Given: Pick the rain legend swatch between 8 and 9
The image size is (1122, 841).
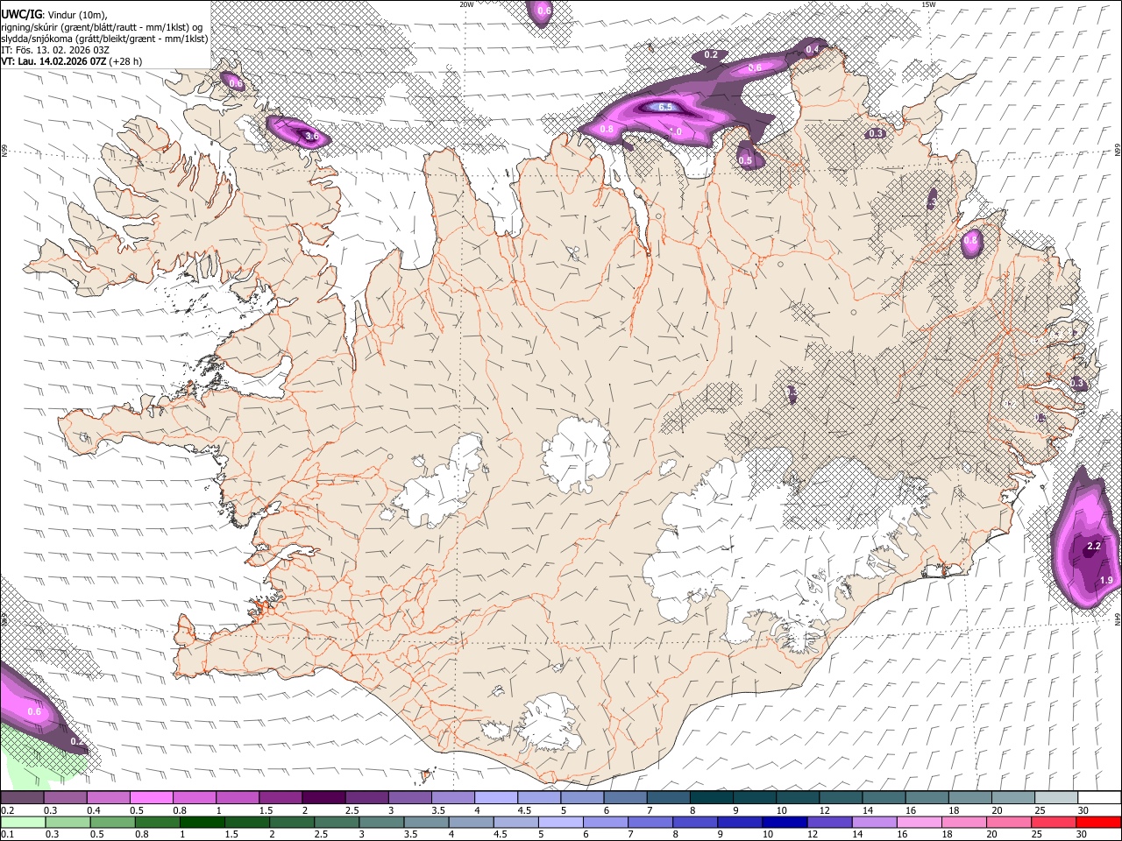Looking at the screenshot, I should click(x=697, y=822).
